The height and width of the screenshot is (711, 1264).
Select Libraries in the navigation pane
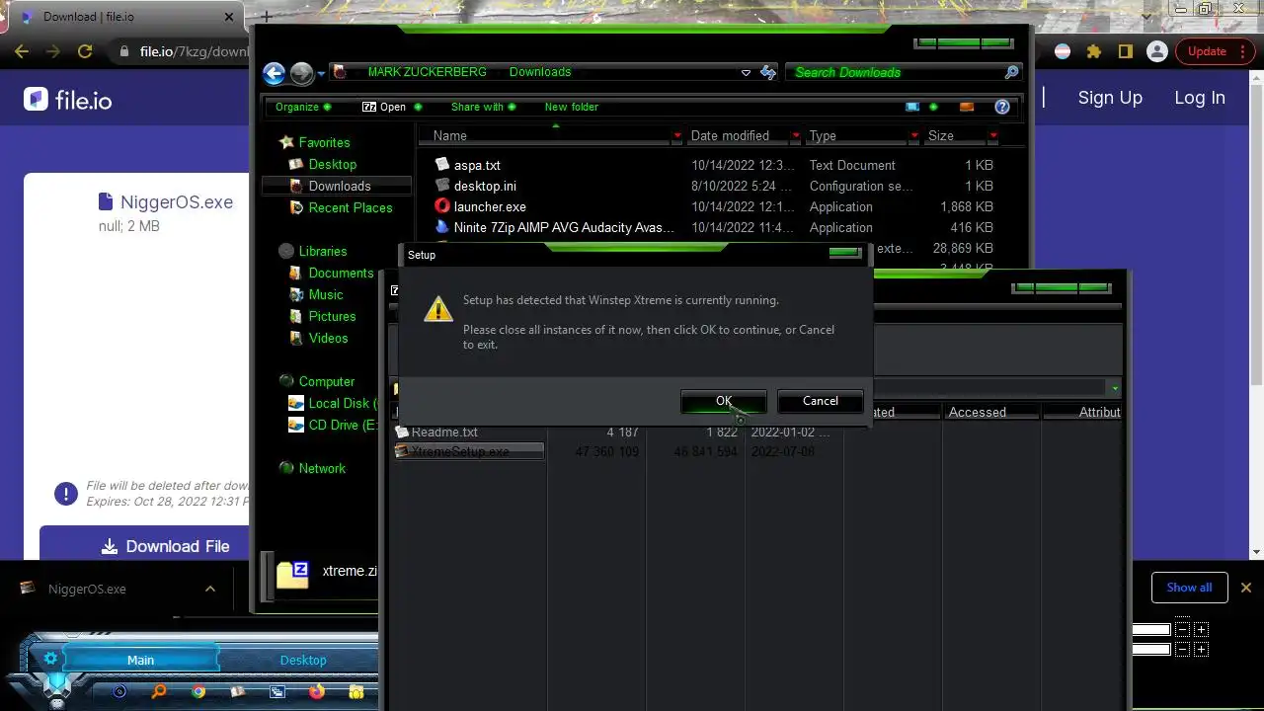click(322, 251)
